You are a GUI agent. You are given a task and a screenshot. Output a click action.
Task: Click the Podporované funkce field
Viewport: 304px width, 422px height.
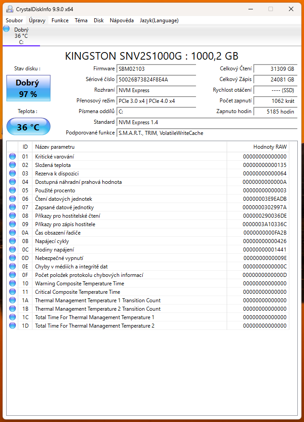207,133
